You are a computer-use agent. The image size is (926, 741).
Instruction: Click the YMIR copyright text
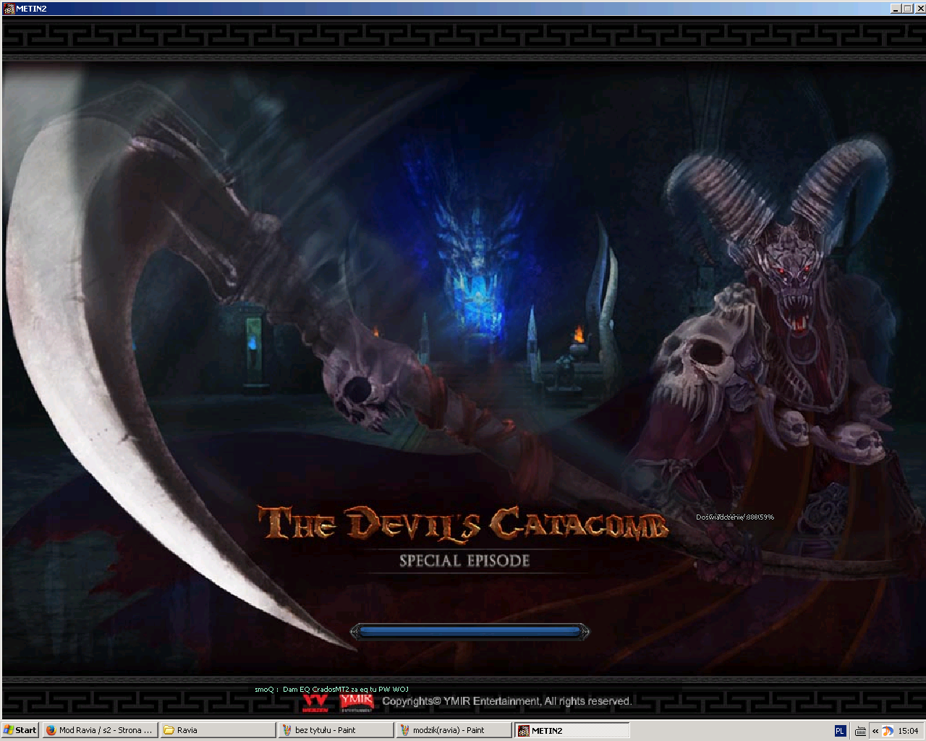[506, 700]
